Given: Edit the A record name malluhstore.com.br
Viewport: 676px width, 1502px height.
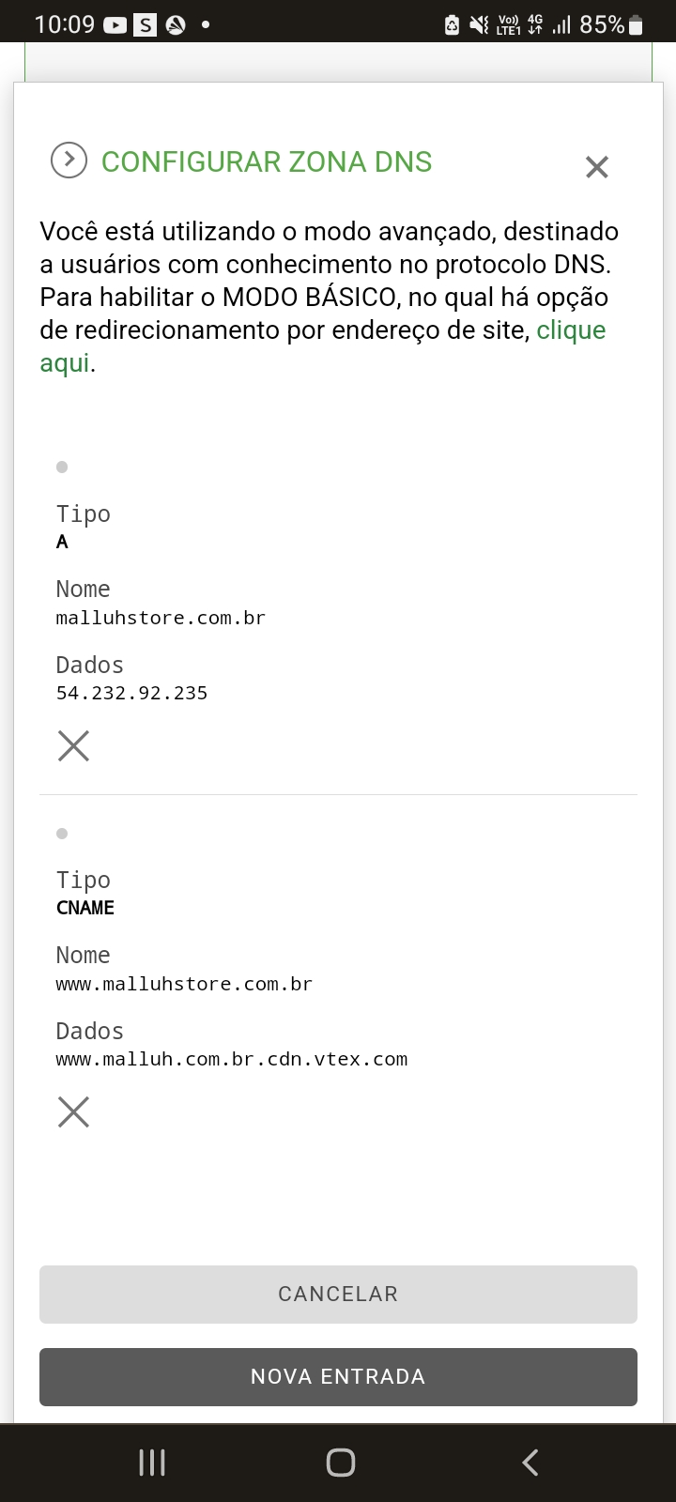Looking at the screenshot, I should click(x=161, y=618).
